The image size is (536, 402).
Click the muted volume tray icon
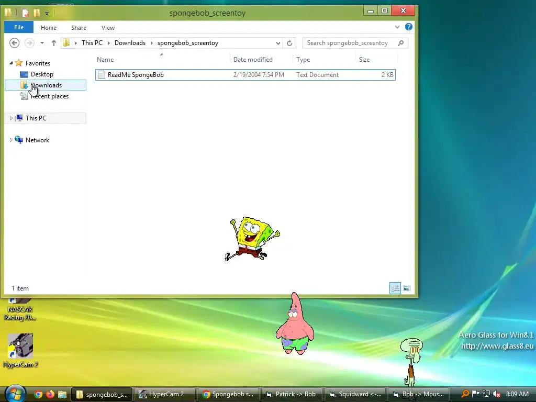[497, 394]
